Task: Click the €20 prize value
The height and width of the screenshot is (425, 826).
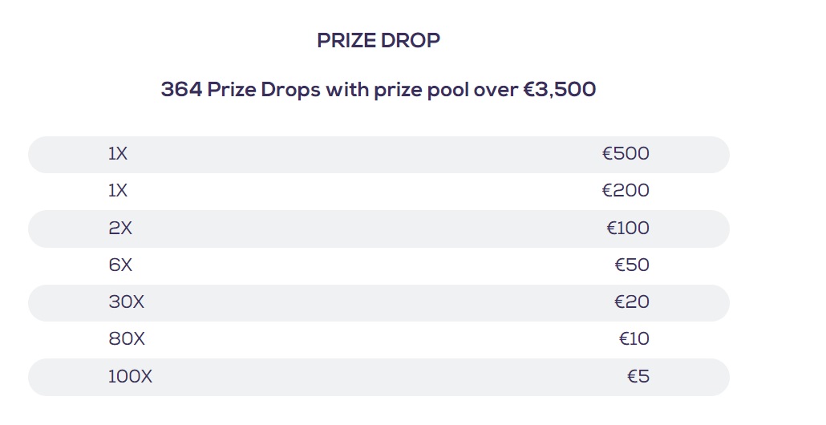Action: click(x=632, y=302)
